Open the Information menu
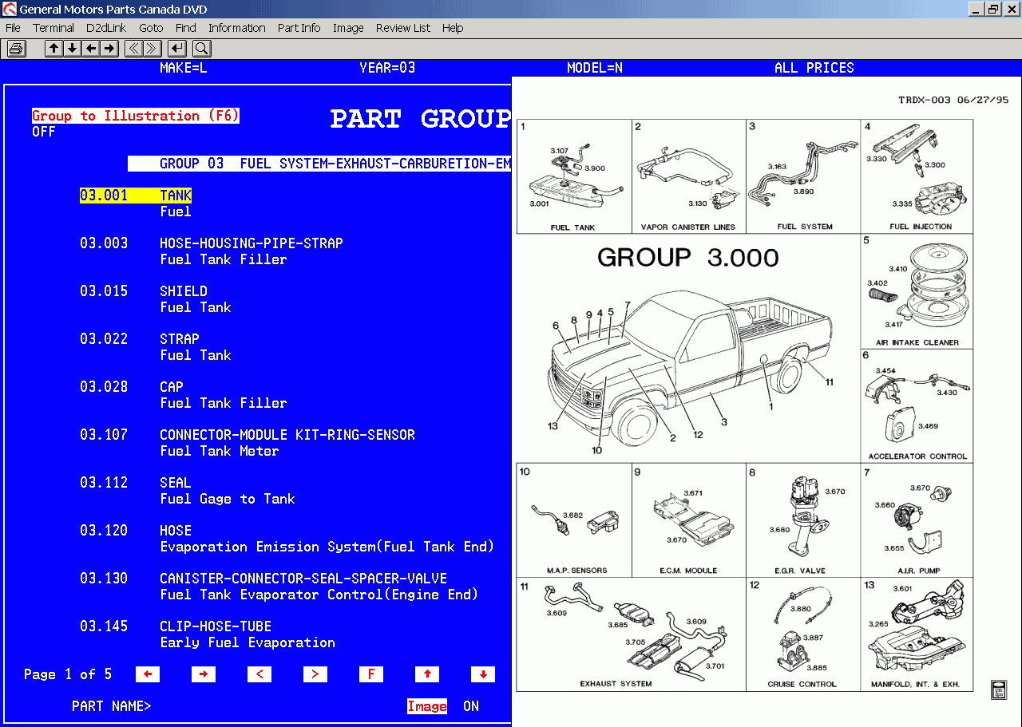Image resolution: width=1022 pixels, height=727 pixels. tap(237, 28)
